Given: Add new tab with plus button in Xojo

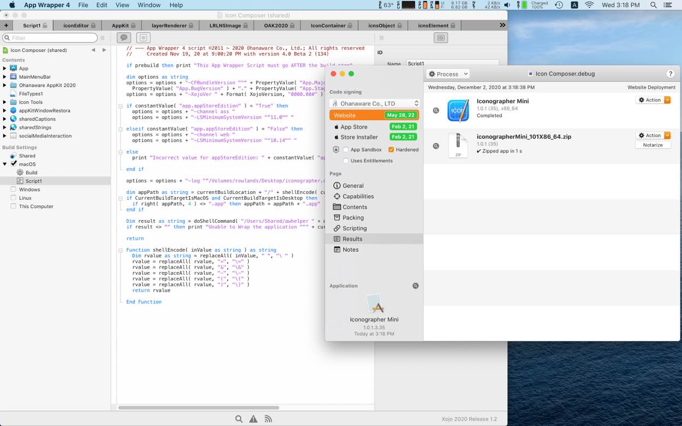Looking at the screenshot, I should pos(6,25).
